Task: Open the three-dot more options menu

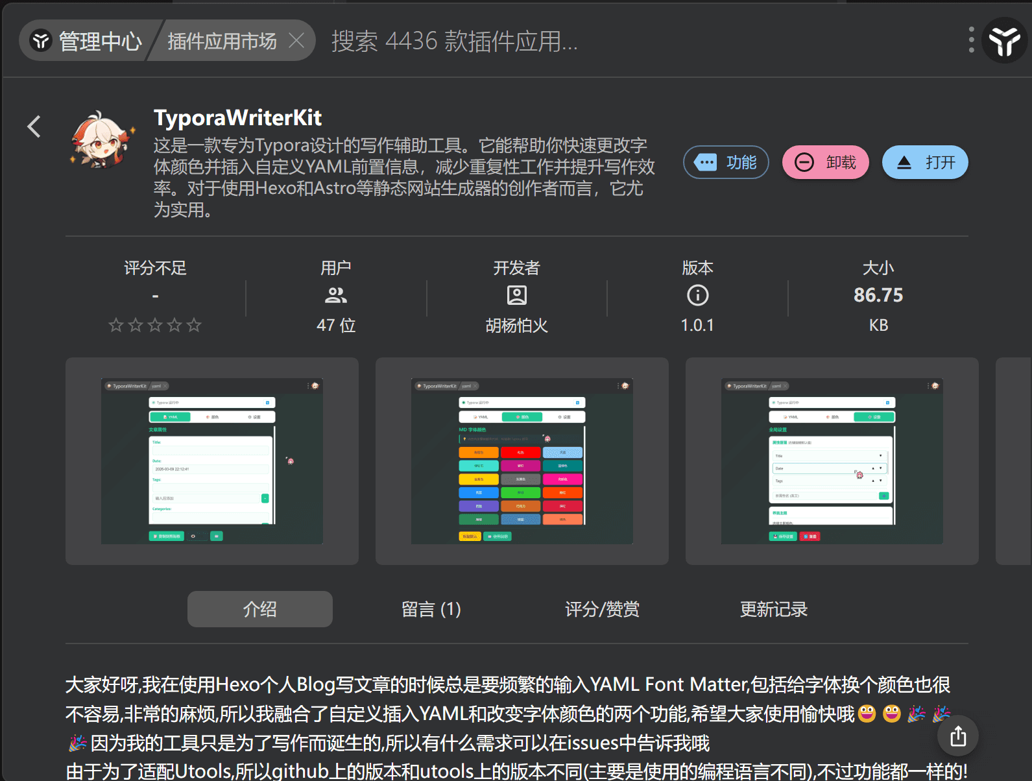Action: [x=971, y=40]
